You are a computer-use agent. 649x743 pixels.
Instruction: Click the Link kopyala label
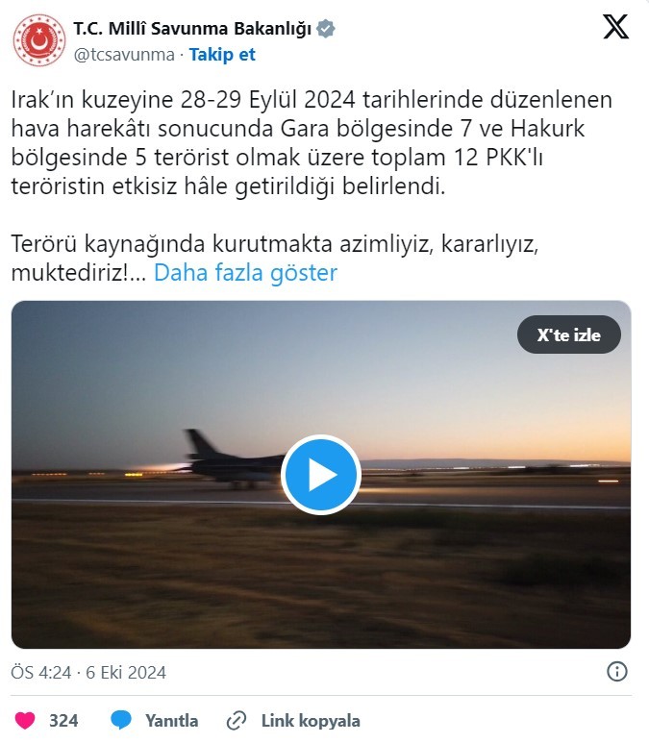point(311,721)
